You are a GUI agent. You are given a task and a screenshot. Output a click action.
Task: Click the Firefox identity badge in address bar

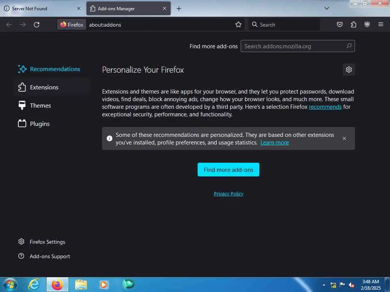(72, 25)
